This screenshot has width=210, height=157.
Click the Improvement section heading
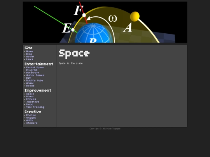tap(38, 90)
